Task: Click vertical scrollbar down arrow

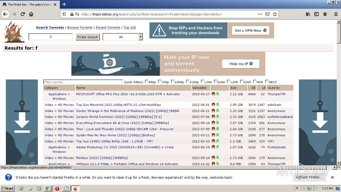Action: point(339,163)
